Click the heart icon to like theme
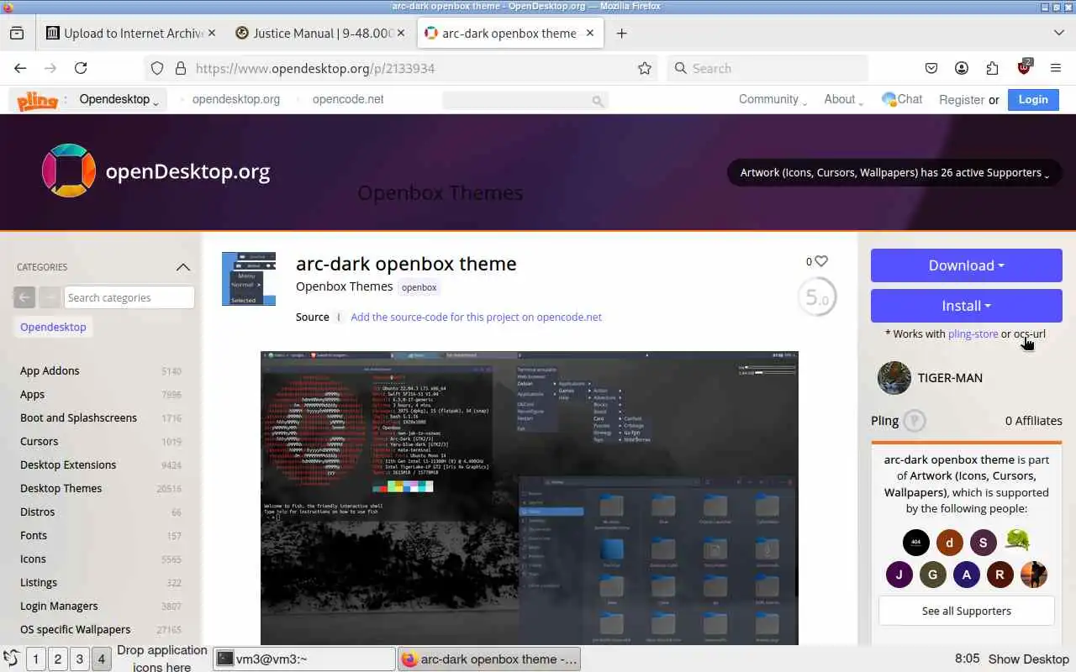1076x672 pixels. (x=821, y=261)
